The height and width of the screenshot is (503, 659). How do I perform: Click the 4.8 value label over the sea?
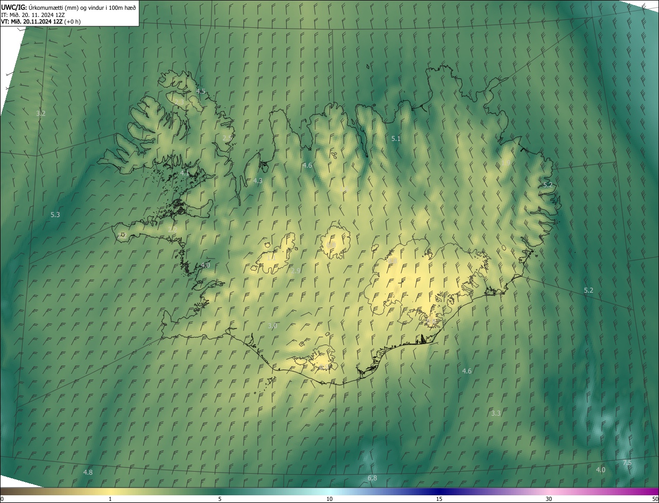(88, 472)
